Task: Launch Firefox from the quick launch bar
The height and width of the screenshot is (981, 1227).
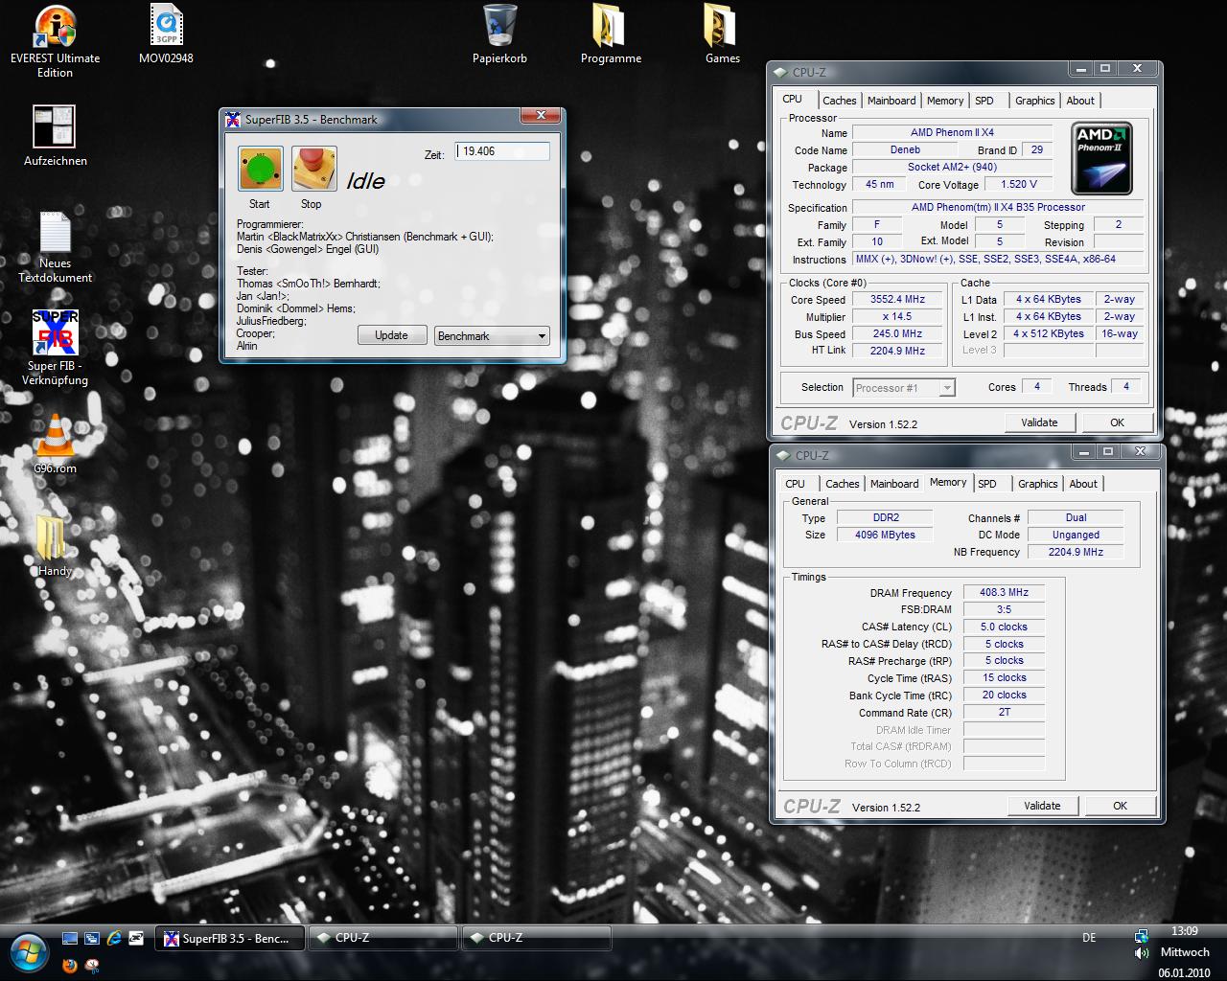Action: (x=70, y=965)
